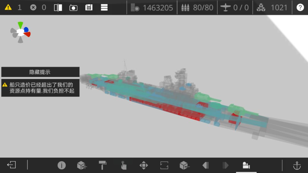Open the help question mark button

click(x=300, y=7)
